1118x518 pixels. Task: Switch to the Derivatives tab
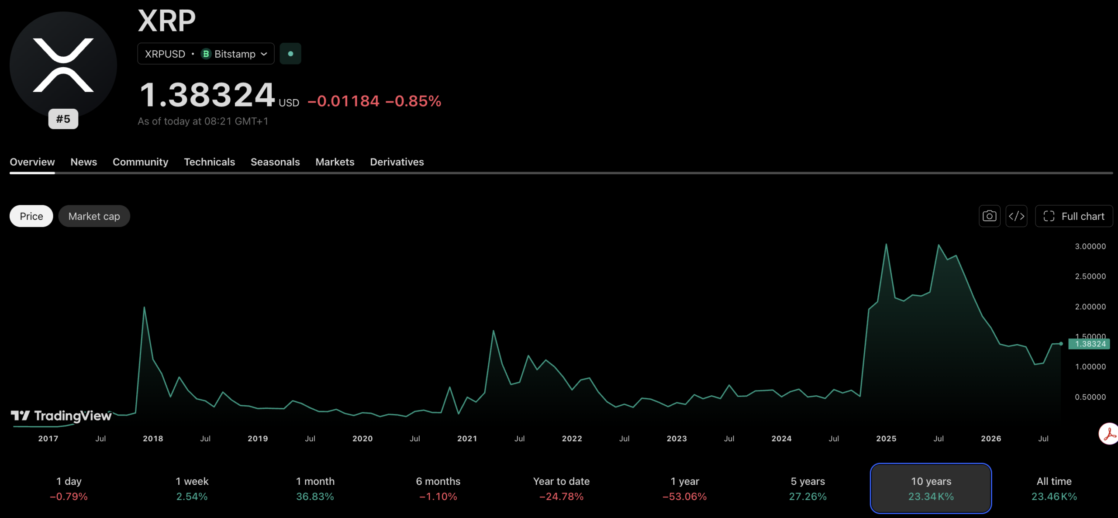tap(397, 162)
